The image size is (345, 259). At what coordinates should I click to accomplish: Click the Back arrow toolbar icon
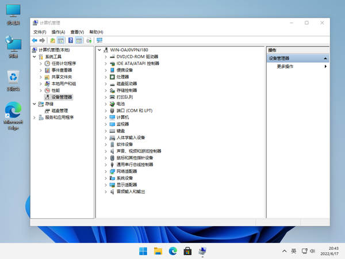pyautogui.click(x=35, y=41)
